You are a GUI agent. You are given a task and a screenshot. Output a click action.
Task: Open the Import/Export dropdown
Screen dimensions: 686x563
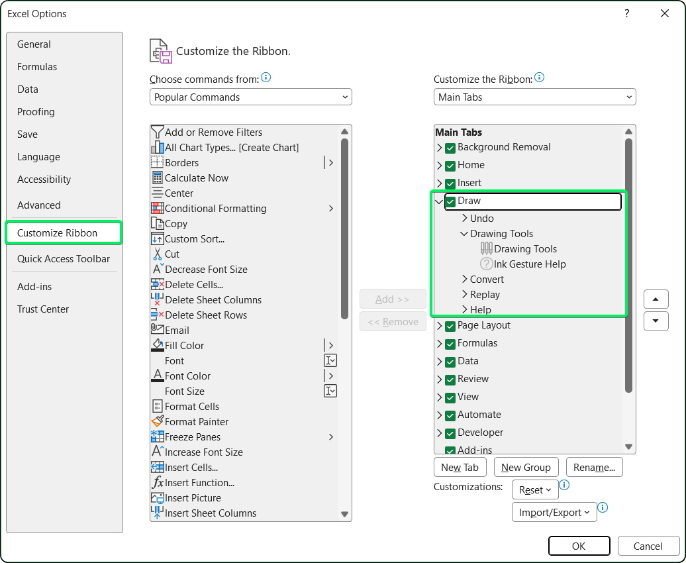tap(554, 512)
